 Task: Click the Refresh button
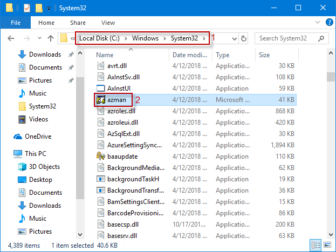point(244,39)
